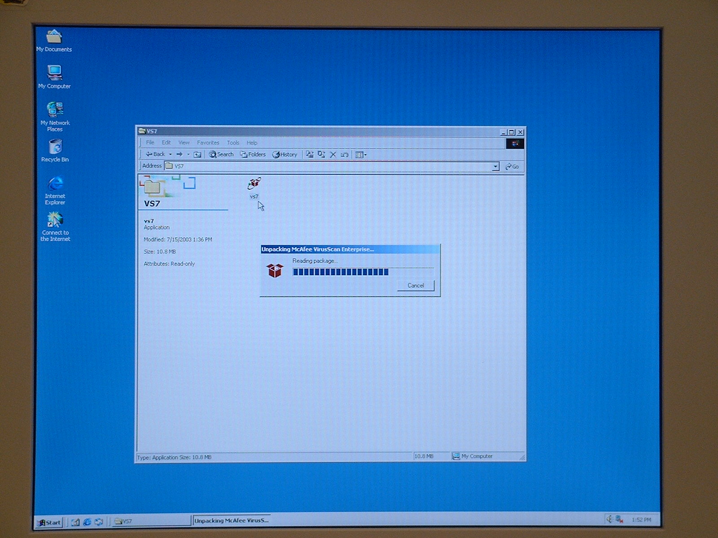Open the Search pane in Explorer toolbar
The image size is (718, 538).
221,155
